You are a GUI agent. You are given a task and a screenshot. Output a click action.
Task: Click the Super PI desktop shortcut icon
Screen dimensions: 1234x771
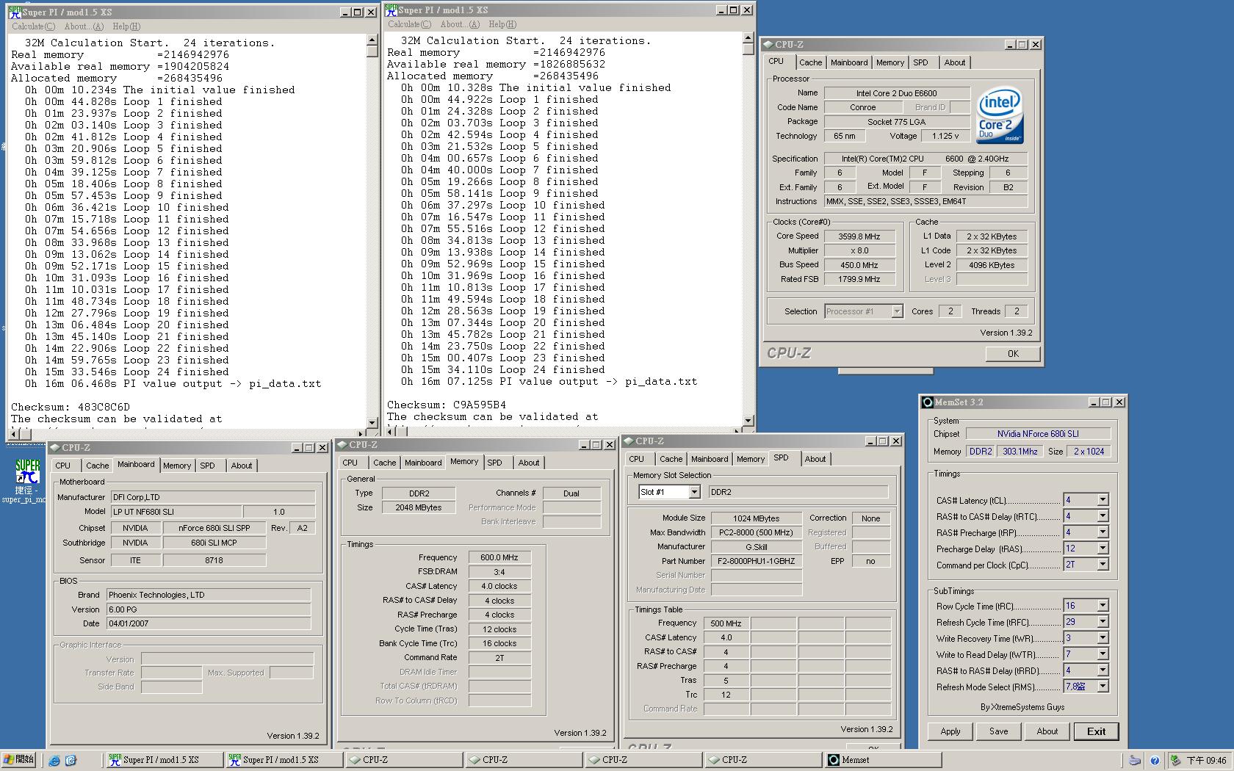click(x=28, y=471)
